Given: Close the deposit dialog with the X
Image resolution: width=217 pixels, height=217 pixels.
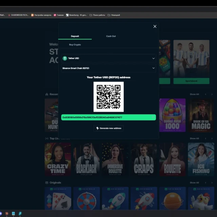Looking at the screenshot, I should click(155, 26).
